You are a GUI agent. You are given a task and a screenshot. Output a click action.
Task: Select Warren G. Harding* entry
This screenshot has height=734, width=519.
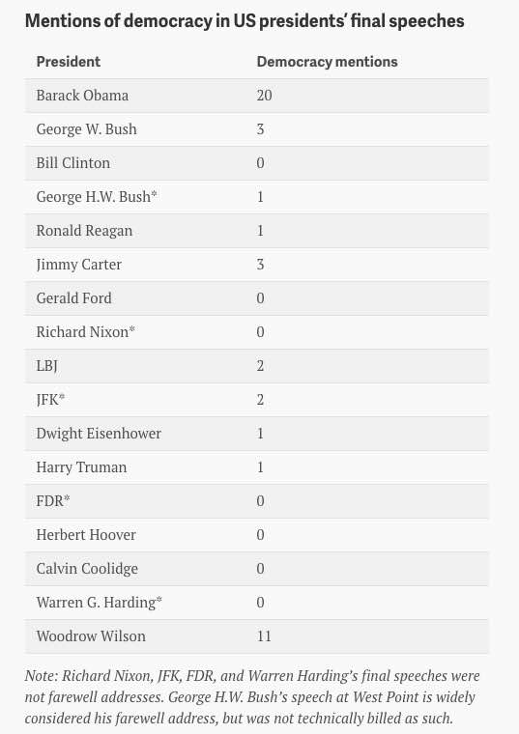[100, 603]
